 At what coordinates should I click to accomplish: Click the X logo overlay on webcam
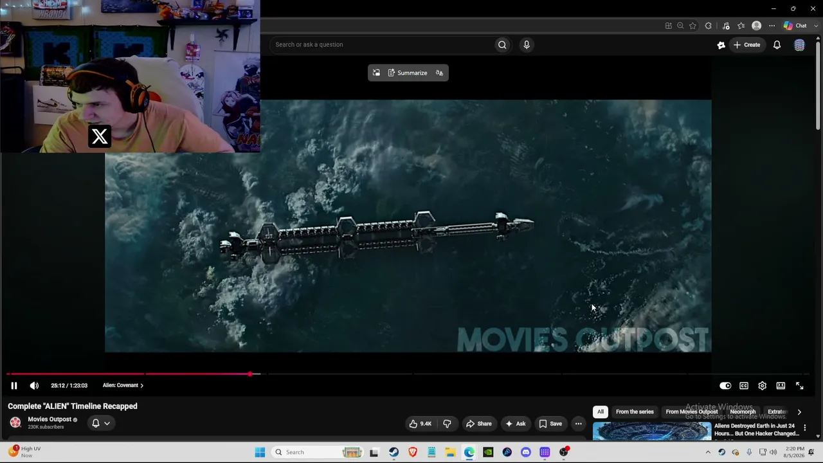coord(100,136)
